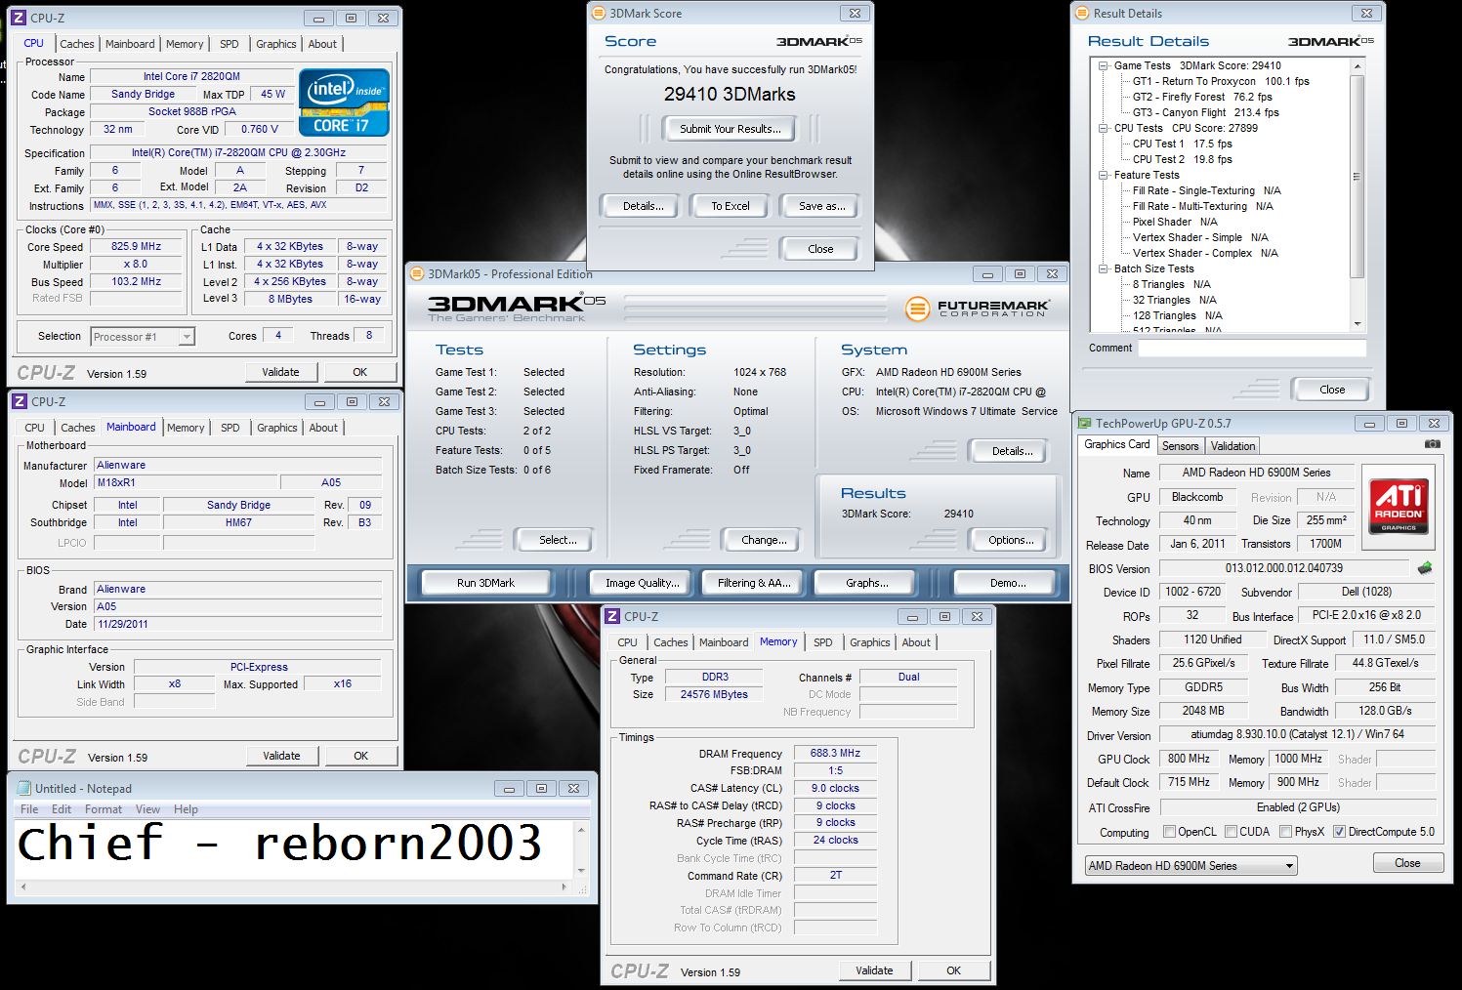The image size is (1462, 990).
Task: Collapse the Feature Tests tree node
Action: tap(1104, 176)
